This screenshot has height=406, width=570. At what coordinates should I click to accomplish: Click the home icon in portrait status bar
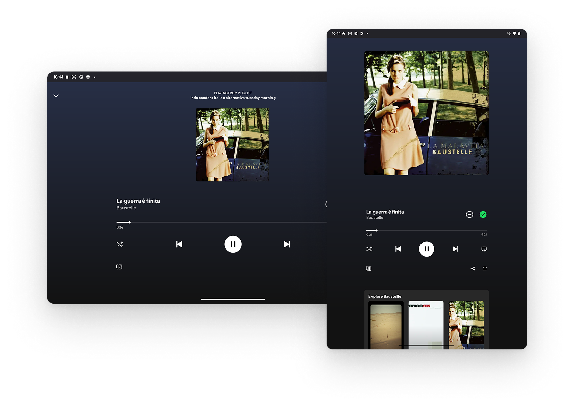pyautogui.click(x=344, y=34)
